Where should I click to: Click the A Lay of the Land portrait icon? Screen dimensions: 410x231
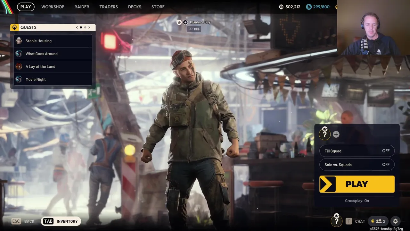pyautogui.click(x=19, y=66)
